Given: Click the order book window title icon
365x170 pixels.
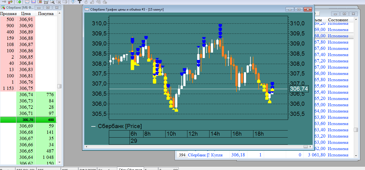Looking at the screenshot, I should [3, 7].
